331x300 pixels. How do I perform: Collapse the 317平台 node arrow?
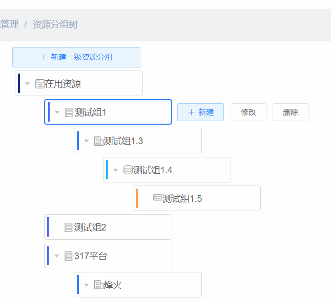56,256
